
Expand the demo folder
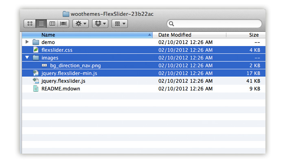click(27, 42)
